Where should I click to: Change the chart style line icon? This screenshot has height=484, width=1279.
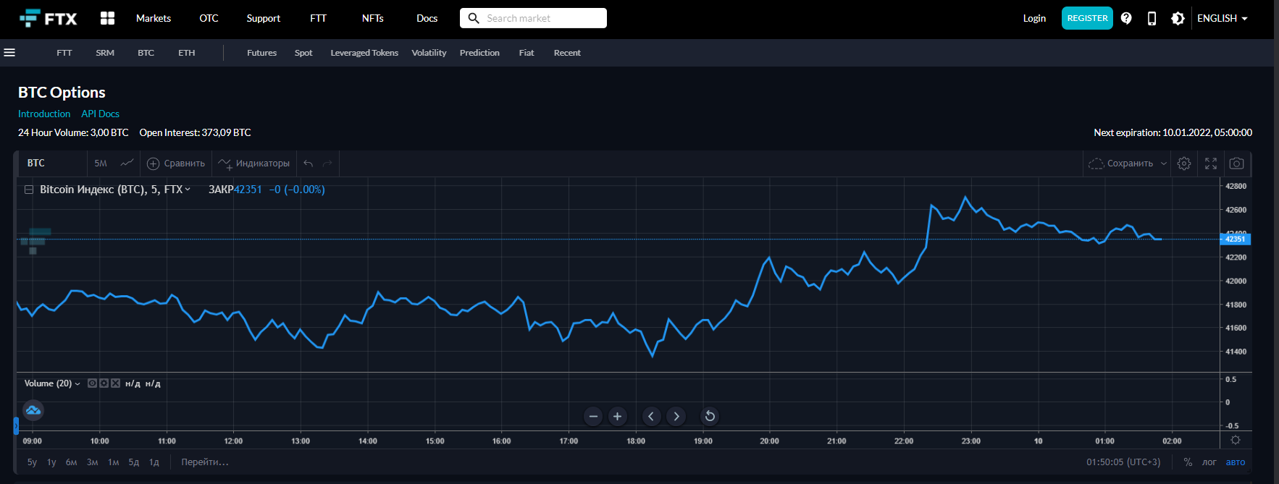(127, 163)
